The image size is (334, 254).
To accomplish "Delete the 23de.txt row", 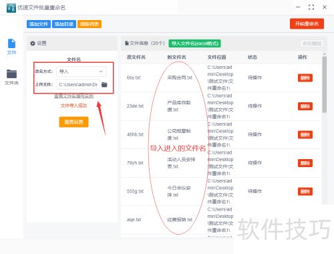I will (305, 106).
